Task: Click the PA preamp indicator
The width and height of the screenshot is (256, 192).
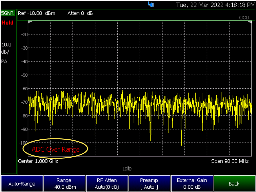Action: [4, 61]
